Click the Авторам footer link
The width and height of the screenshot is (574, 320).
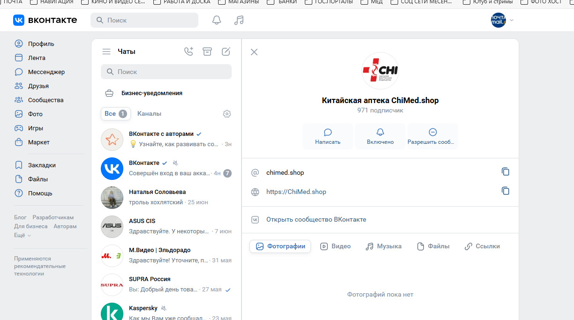(x=65, y=226)
